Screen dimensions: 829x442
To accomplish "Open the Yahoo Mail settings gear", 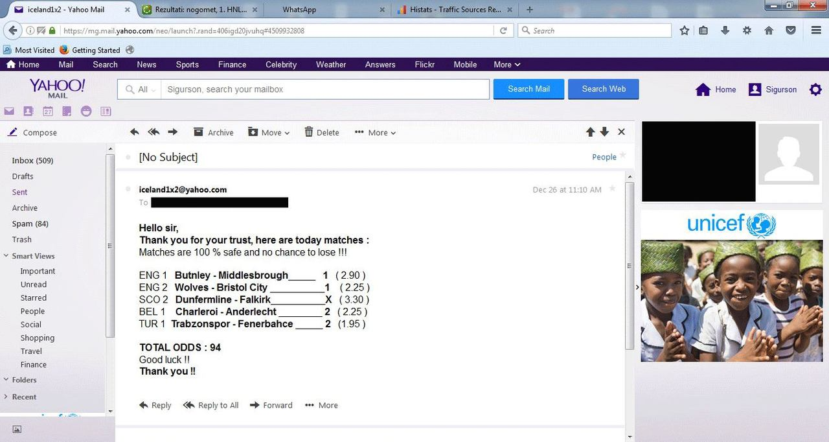I will point(815,89).
